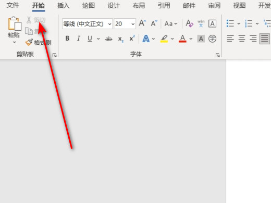Decrease font size with the shrink button
271x203 pixels.
(x=154, y=23)
